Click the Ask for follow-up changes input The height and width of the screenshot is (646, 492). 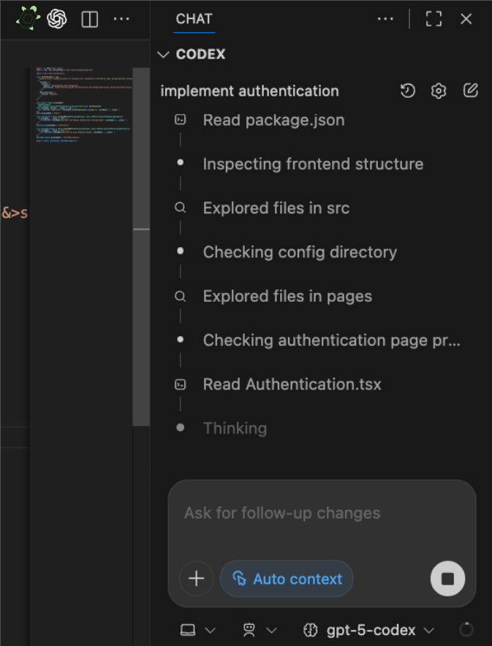[322, 513]
